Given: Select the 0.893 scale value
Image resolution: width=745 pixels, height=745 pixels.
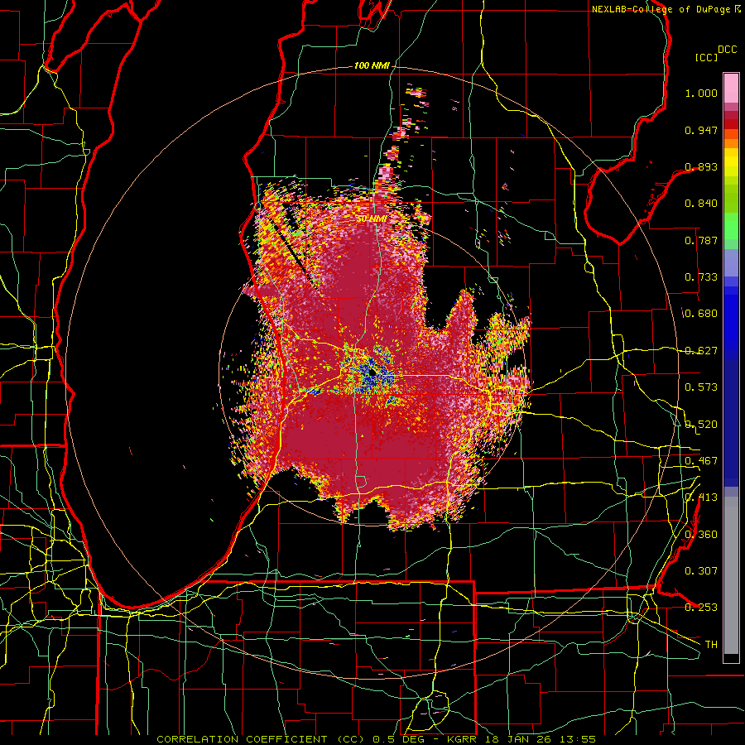Looking at the screenshot, I should [x=701, y=166].
